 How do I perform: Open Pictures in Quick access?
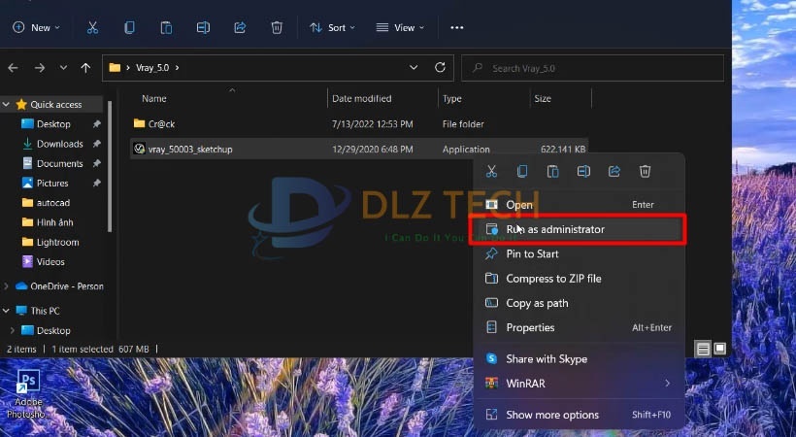pos(51,183)
